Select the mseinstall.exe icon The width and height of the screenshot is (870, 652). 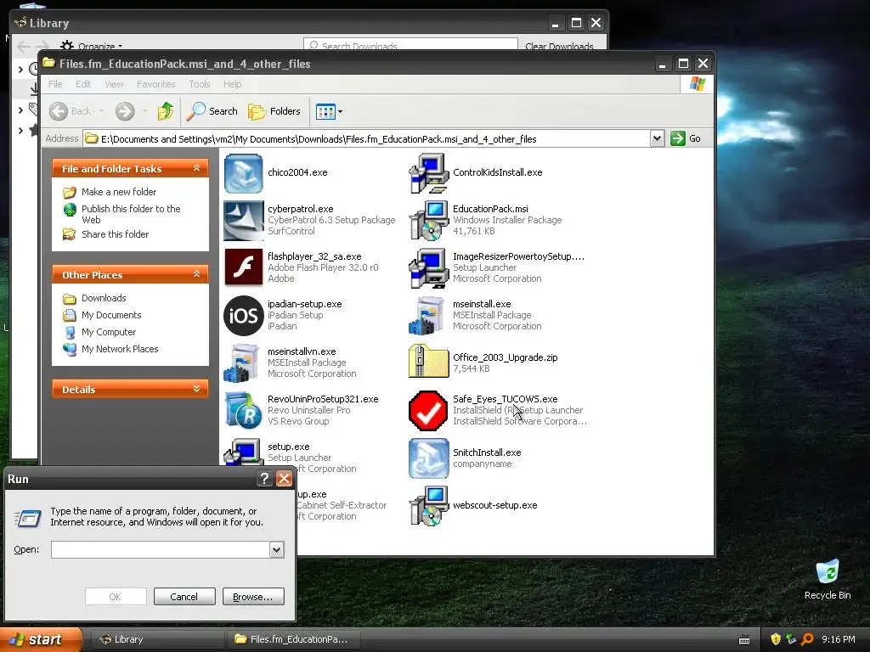[x=428, y=316]
